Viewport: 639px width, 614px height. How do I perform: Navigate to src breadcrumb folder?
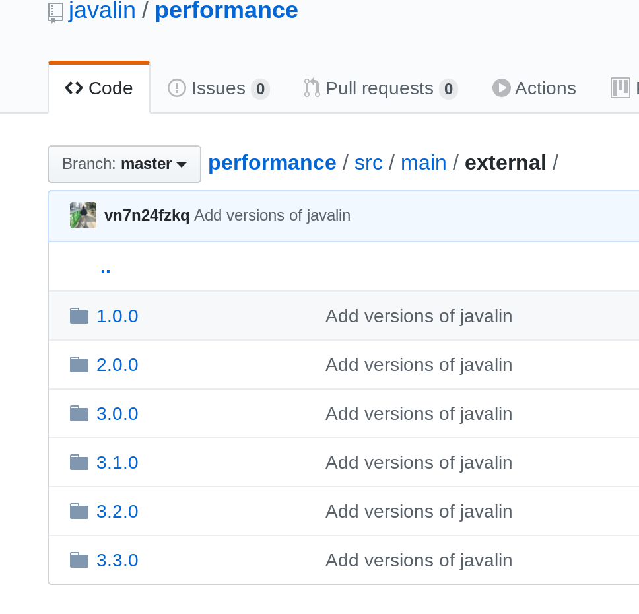[x=368, y=163]
